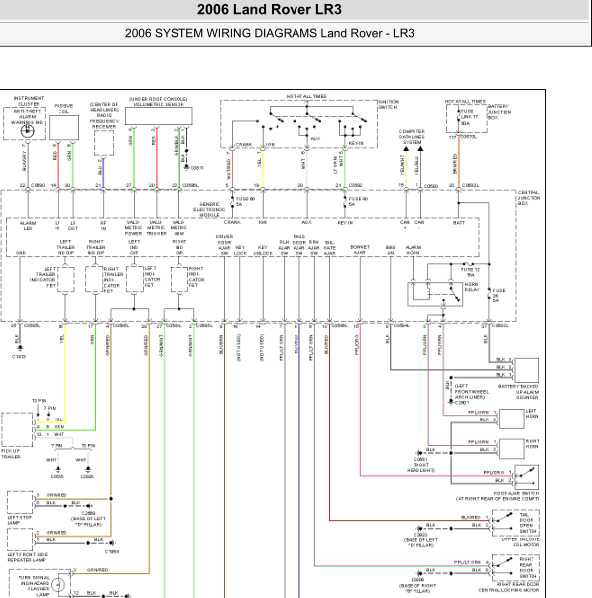
Task: Select the 'PASSIVE COIL' component box
Action: [63, 128]
